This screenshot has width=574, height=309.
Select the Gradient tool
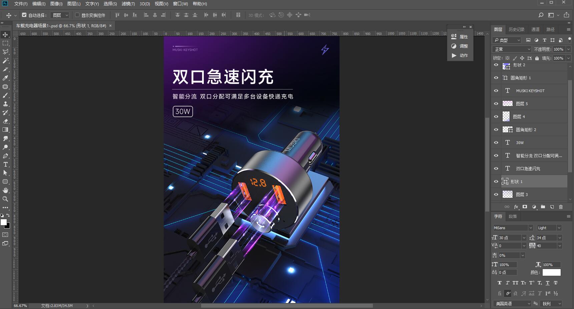[5, 130]
